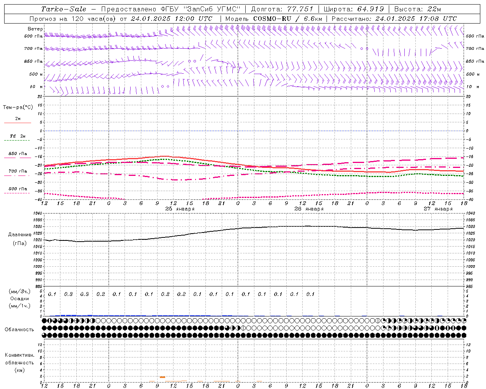
Task: Click the 500 гПа temperature legend line sample
Action: [17, 193]
